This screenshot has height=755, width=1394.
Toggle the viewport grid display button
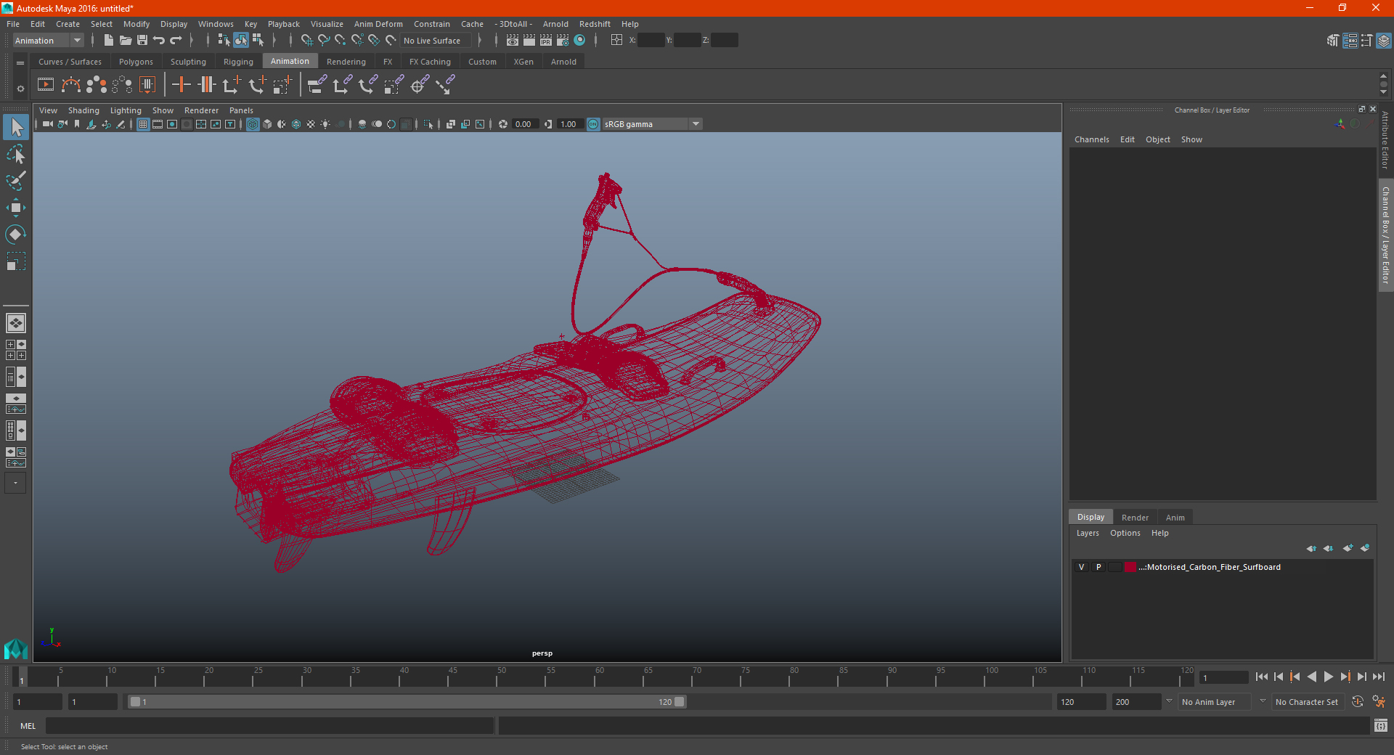pyautogui.click(x=143, y=124)
